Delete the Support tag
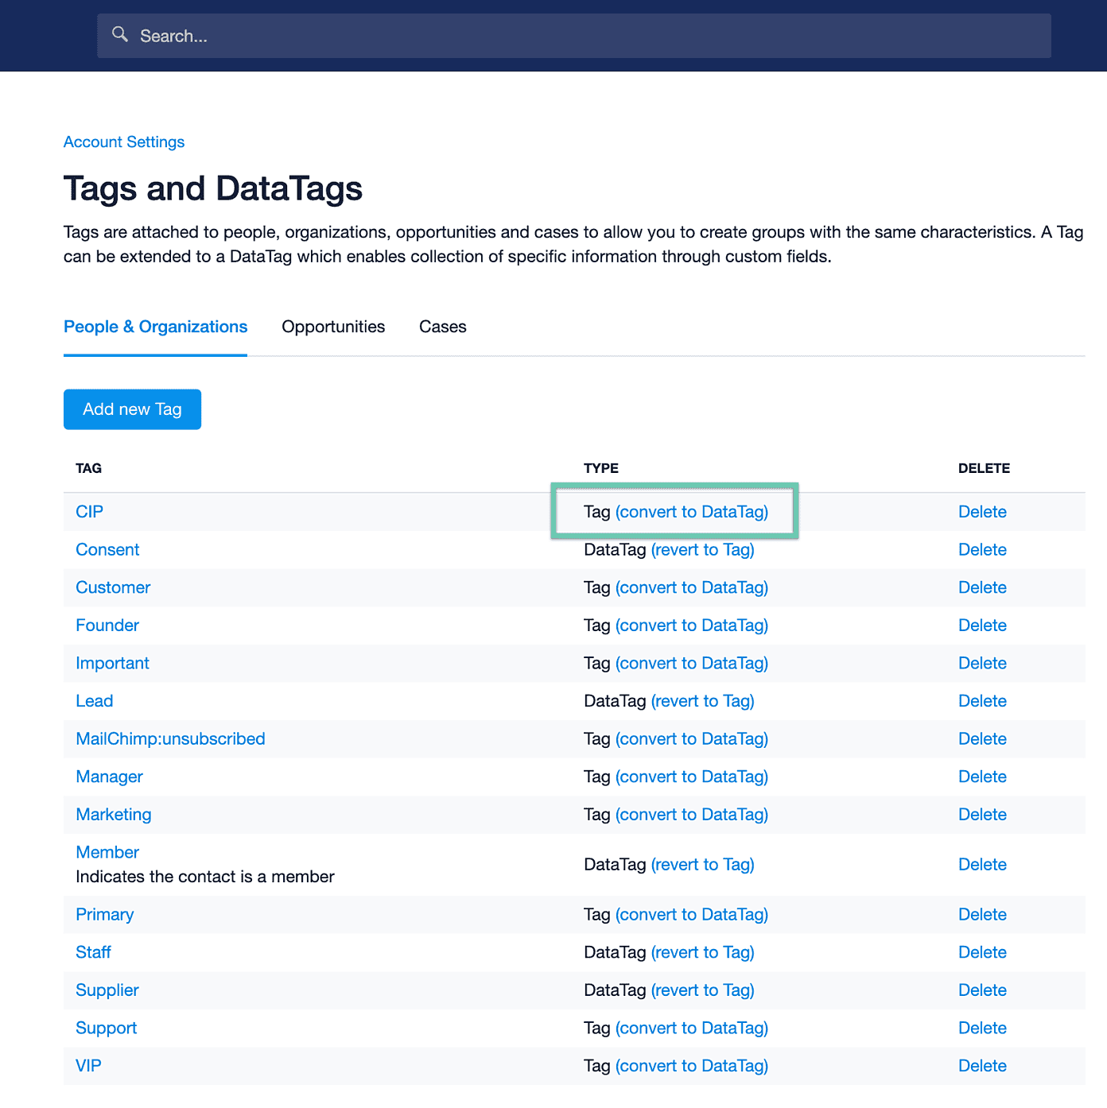Image resolution: width=1107 pixels, height=1108 pixels. [x=982, y=1029]
